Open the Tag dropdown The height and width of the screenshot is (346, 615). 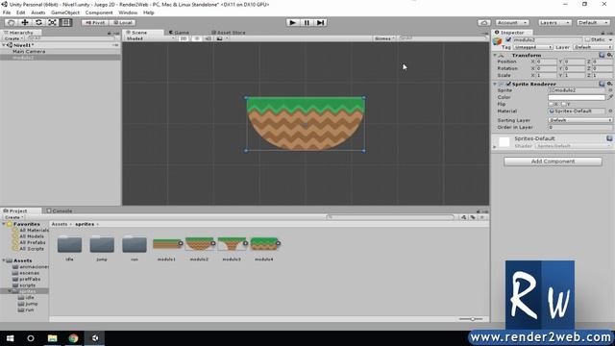[532, 47]
